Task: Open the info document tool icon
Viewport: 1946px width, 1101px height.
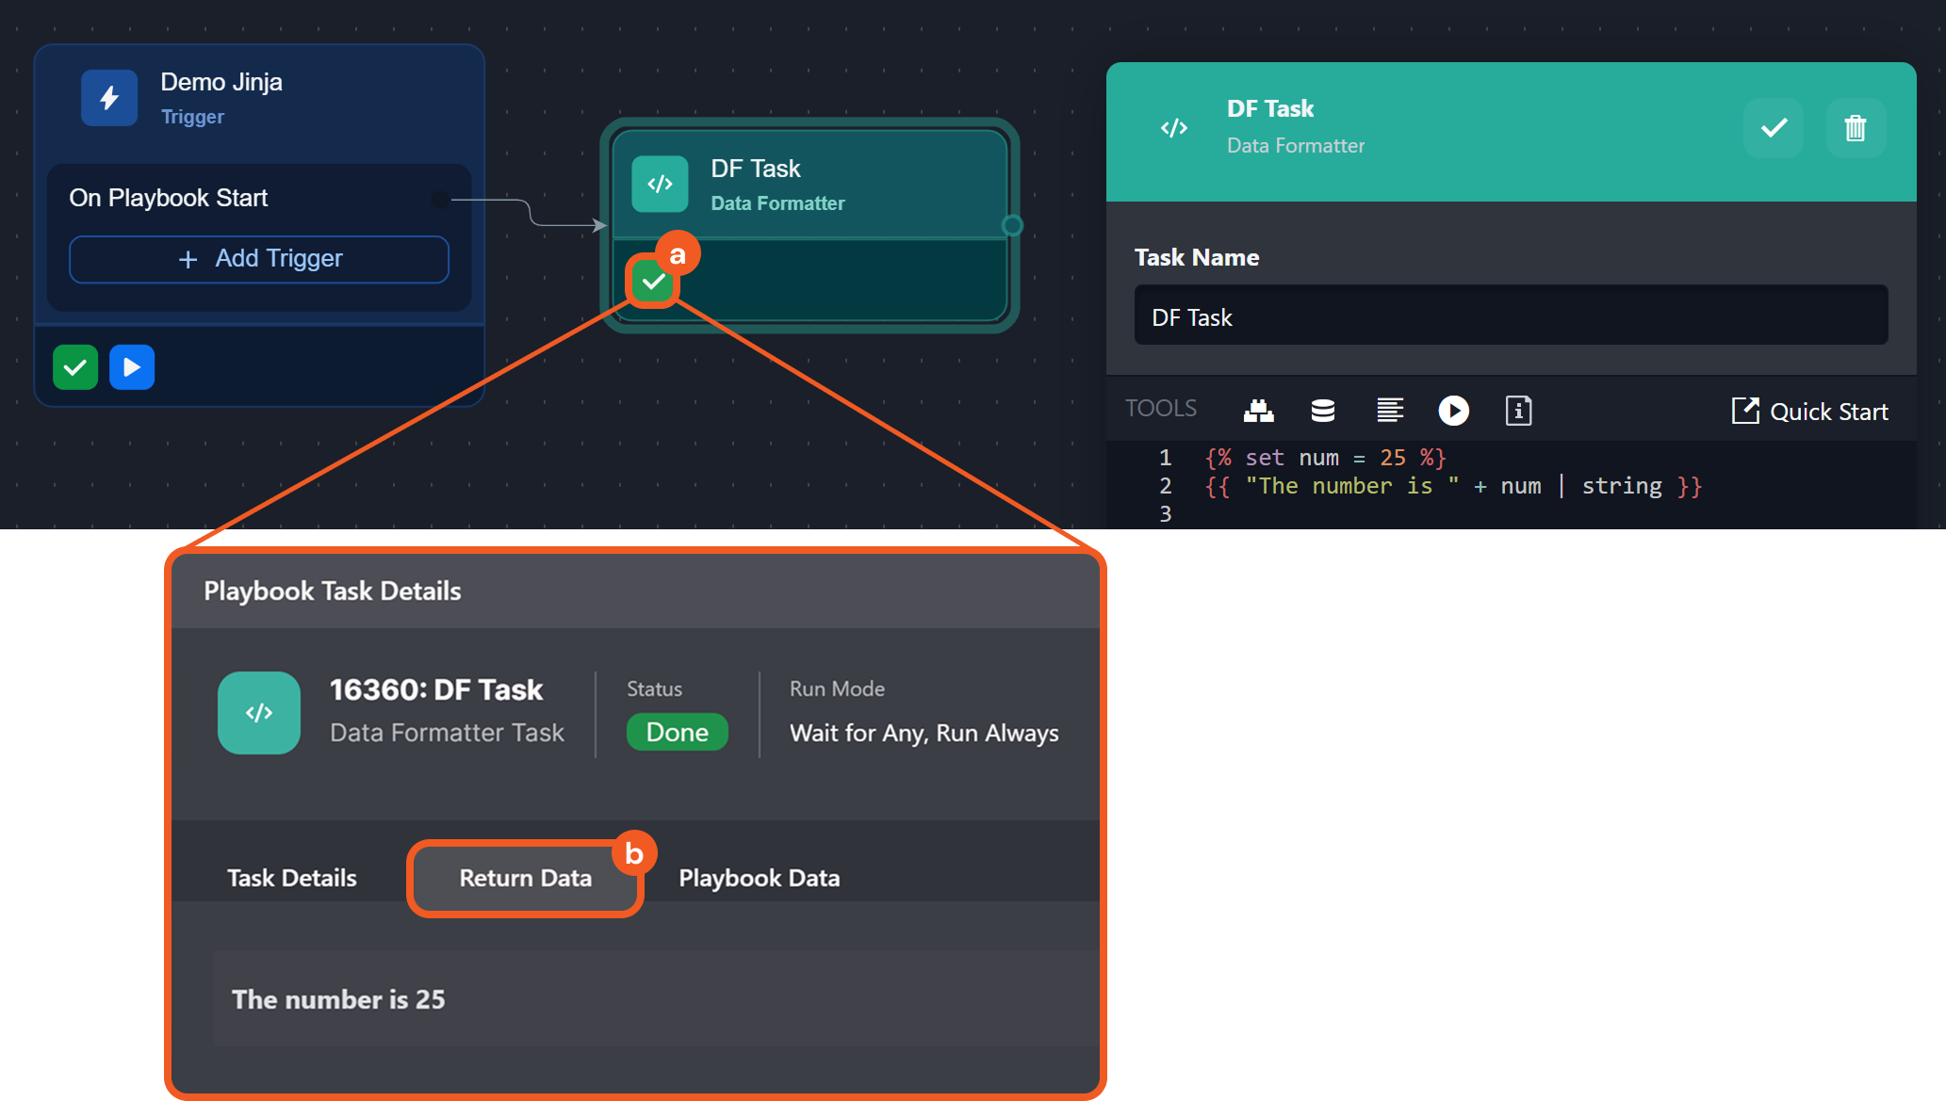Action: tap(1518, 411)
